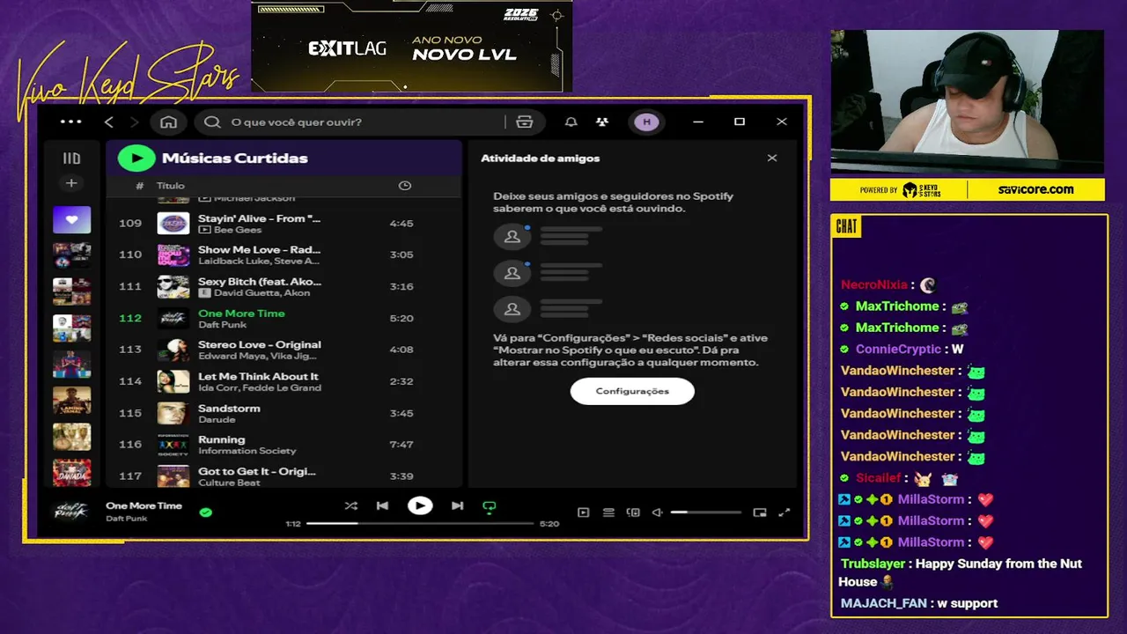Play Músicas Curtidas with green button
The width and height of the screenshot is (1127, 634).
(x=136, y=158)
